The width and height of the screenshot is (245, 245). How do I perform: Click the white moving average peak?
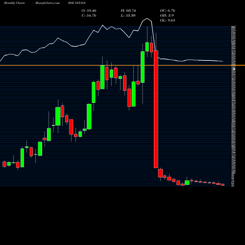point(147,19)
